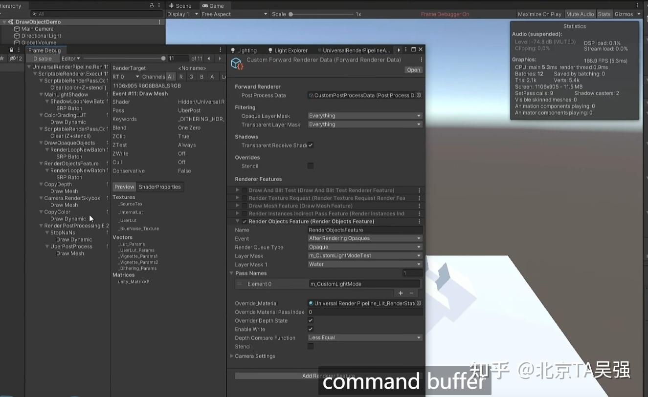The image size is (648, 397).
Task: Select the R channel in Frame Debugger
Action: pos(181,77)
